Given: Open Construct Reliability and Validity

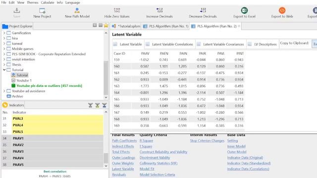Looking at the screenshot, I should 163,152.
